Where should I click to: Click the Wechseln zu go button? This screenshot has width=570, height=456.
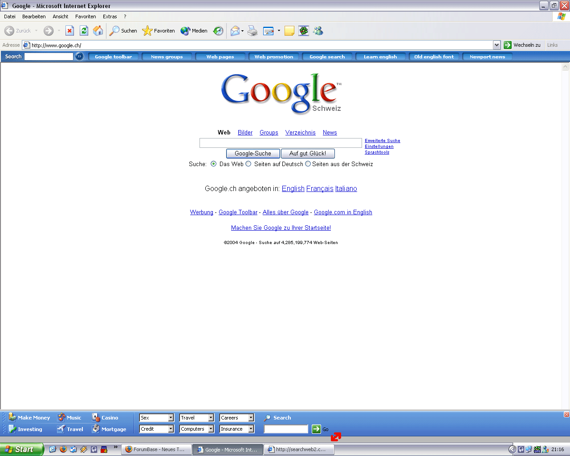click(x=522, y=45)
